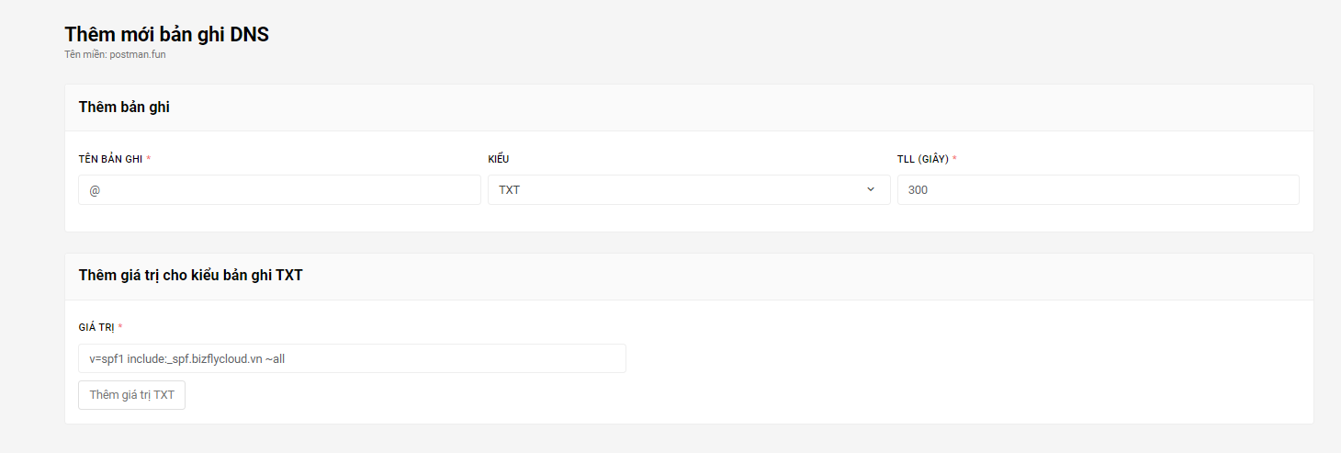Click the red asterisk beside TLL (GIÂY)
The image size is (1341, 453).
[x=954, y=158]
